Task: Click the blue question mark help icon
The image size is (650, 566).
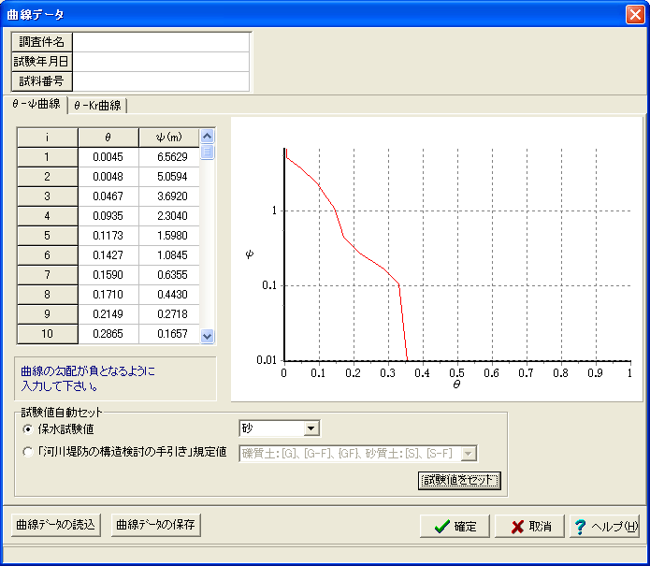Action: [x=580, y=527]
